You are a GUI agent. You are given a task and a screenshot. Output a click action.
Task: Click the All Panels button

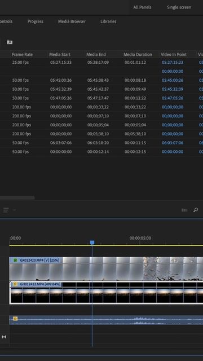tap(142, 7)
